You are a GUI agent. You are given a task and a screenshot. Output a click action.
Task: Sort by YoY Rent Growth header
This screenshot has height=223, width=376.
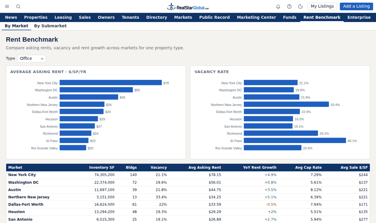click(260, 167)
